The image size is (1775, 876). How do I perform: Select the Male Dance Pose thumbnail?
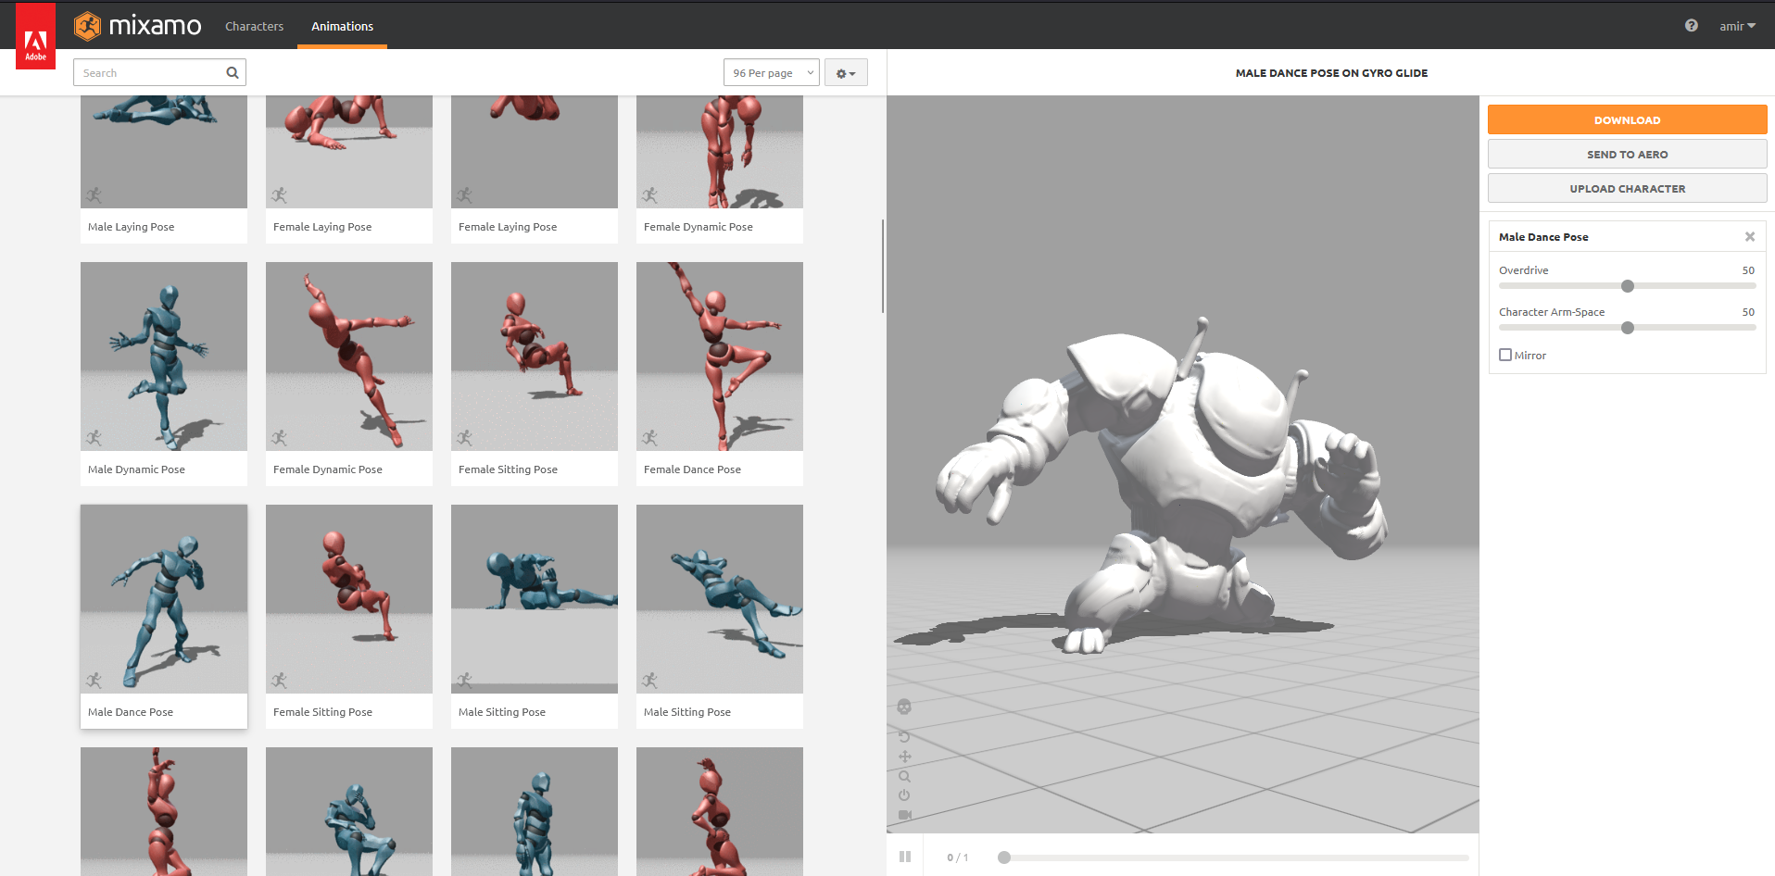tap(164, 599)
